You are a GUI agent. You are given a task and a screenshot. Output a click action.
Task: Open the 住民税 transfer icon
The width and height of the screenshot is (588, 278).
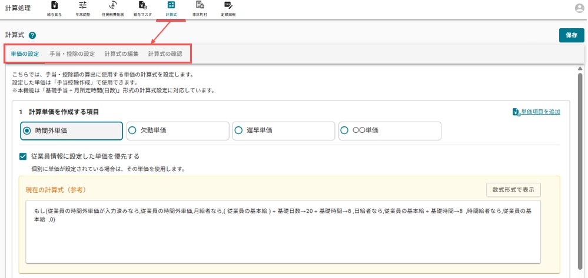pos(112,5)
